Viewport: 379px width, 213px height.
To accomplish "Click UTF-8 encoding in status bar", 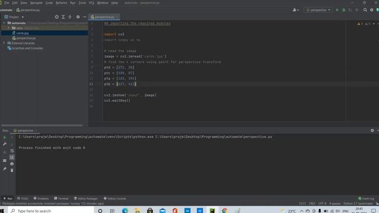I will coord(322,204).
